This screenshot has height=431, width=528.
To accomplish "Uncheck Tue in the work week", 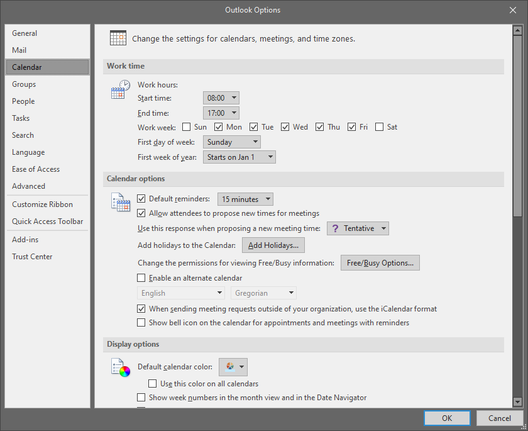I will (x=253, y=126).
